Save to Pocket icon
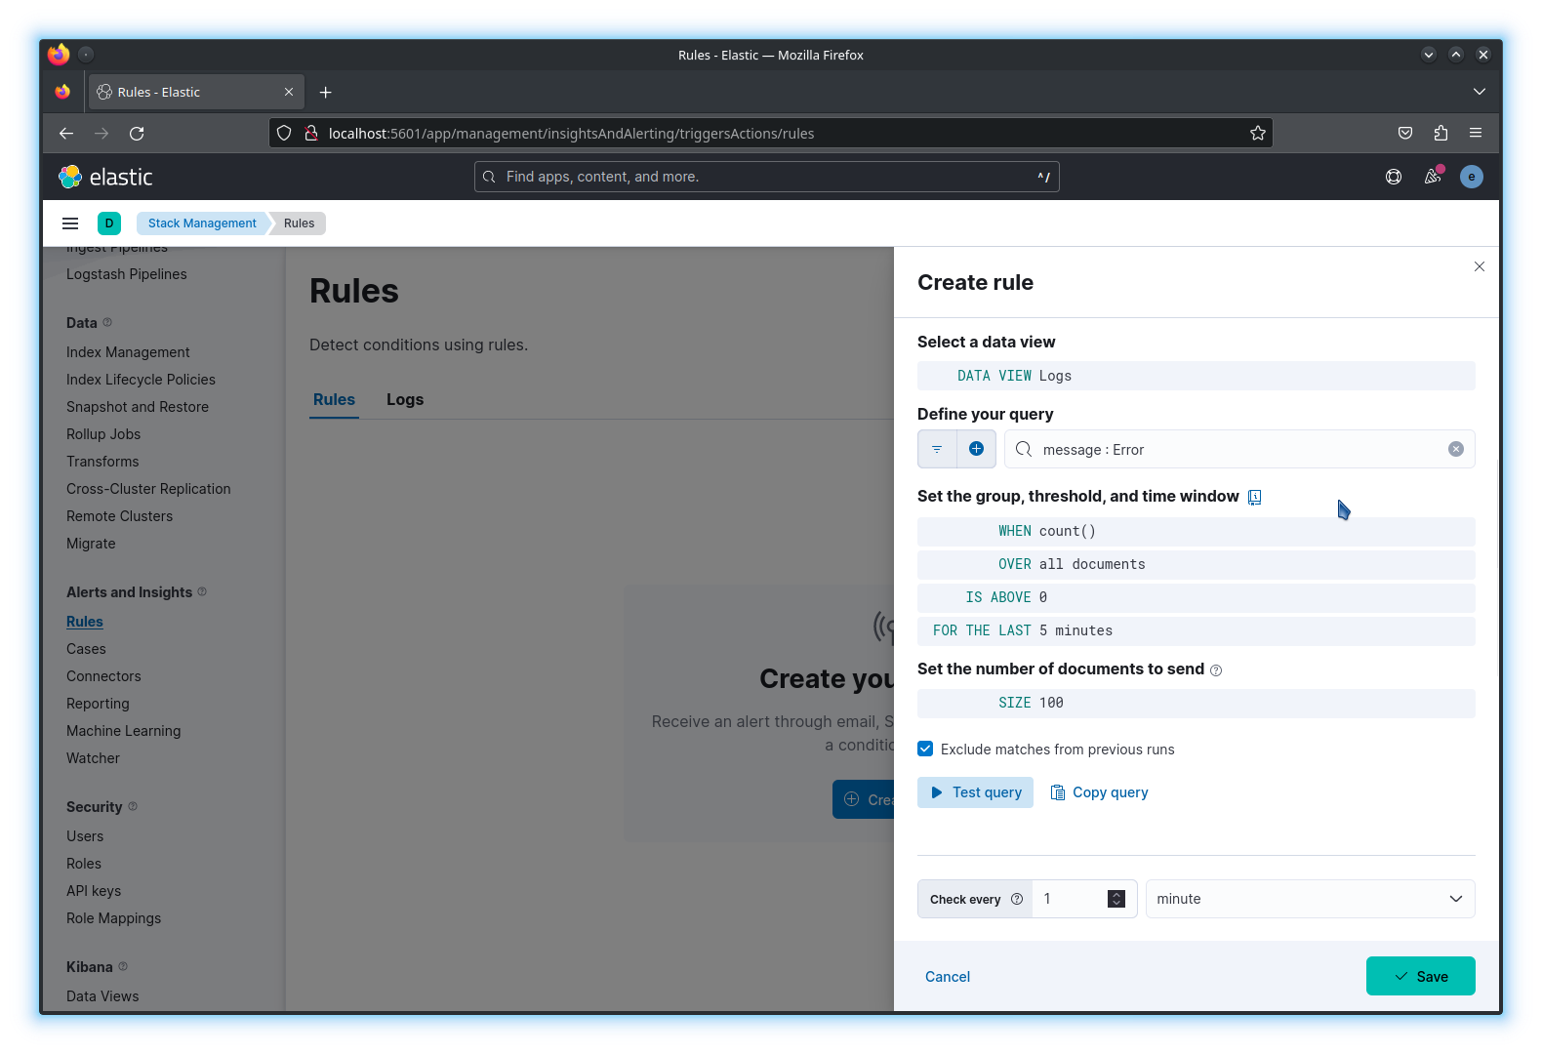This screenshot has height=1054, width=1542. pyautogui.click(x=1405, y=133)
